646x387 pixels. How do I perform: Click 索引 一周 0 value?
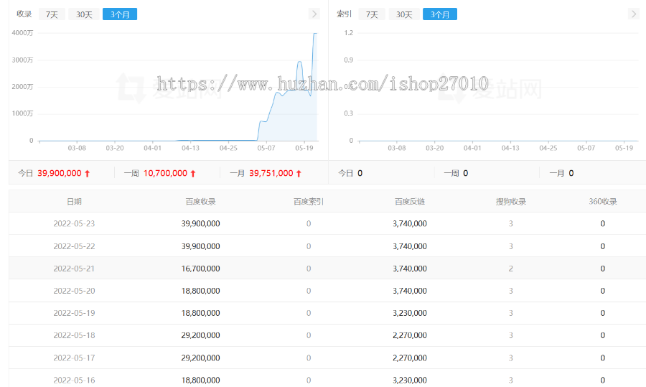466,174
